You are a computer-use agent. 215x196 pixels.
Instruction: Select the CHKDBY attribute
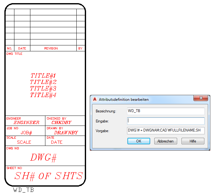click(x=61, y=122)
